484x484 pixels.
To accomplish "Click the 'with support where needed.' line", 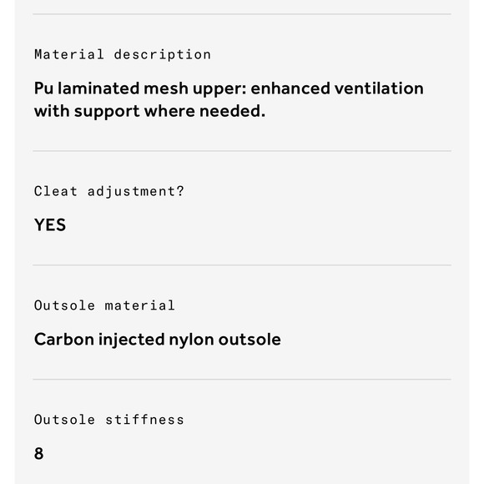I will click(149, 111).
